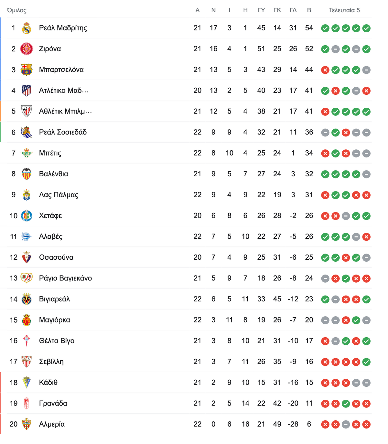Click the Almería crest icon

click(x=27, y=424)
